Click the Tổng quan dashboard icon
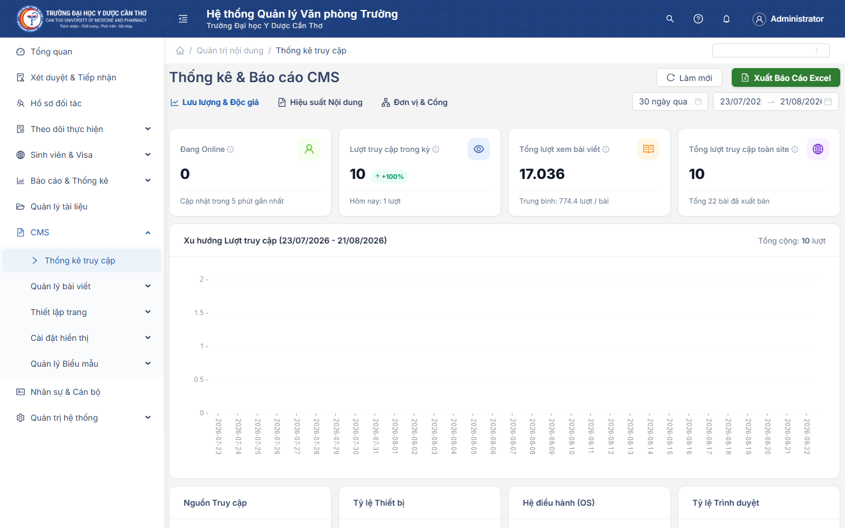The height and width of the screenshot is (528, 845). pyautogui.click(x=21, y=52)
